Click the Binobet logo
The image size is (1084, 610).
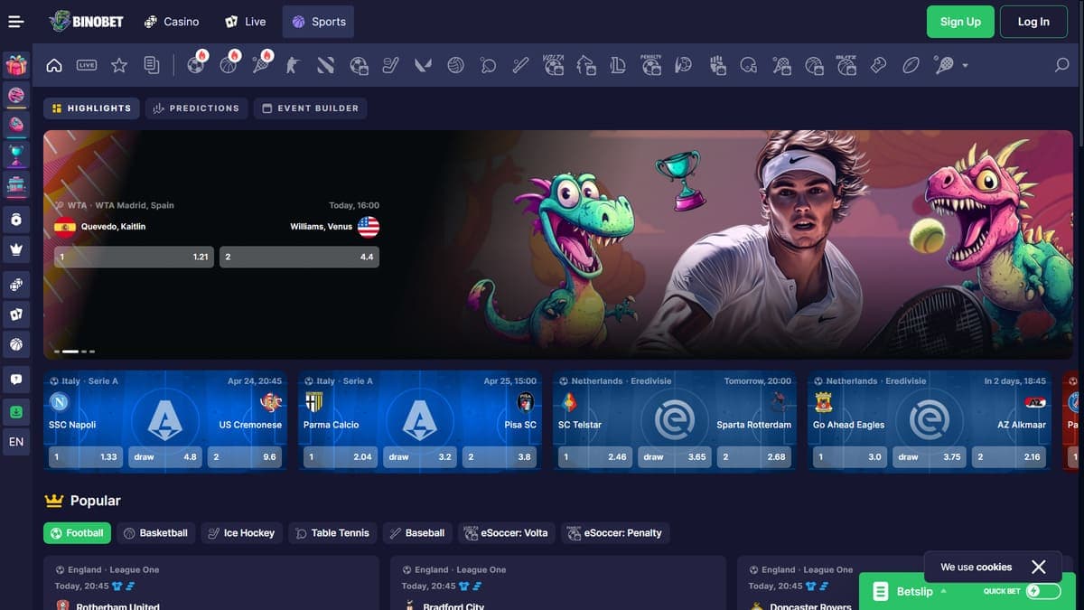tap(86, 22)
